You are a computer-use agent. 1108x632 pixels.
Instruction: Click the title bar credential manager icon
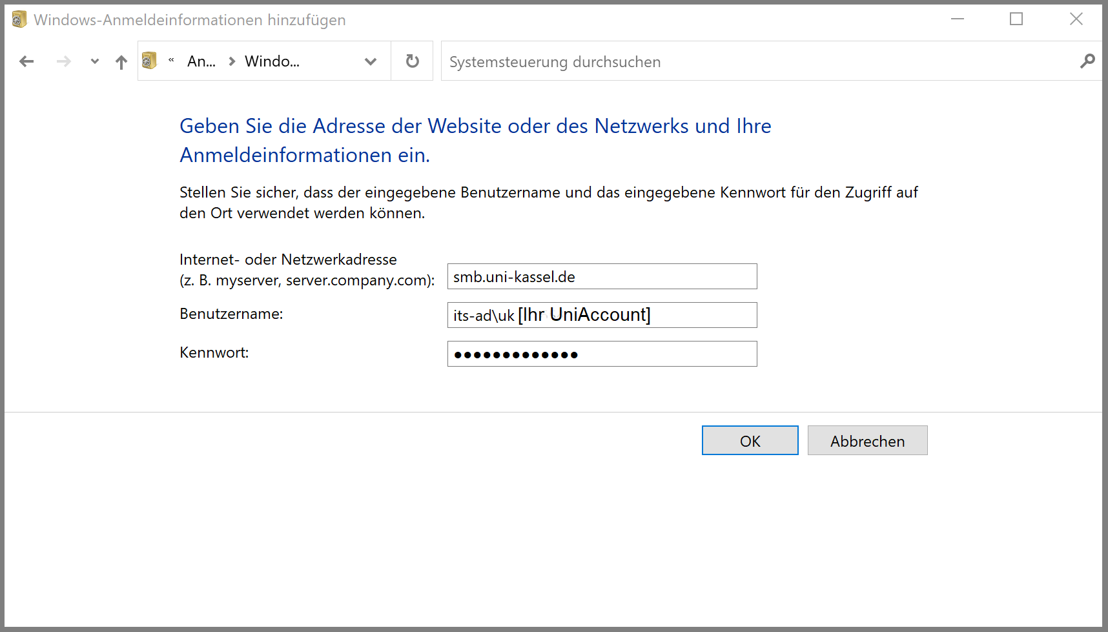[19, 19]
